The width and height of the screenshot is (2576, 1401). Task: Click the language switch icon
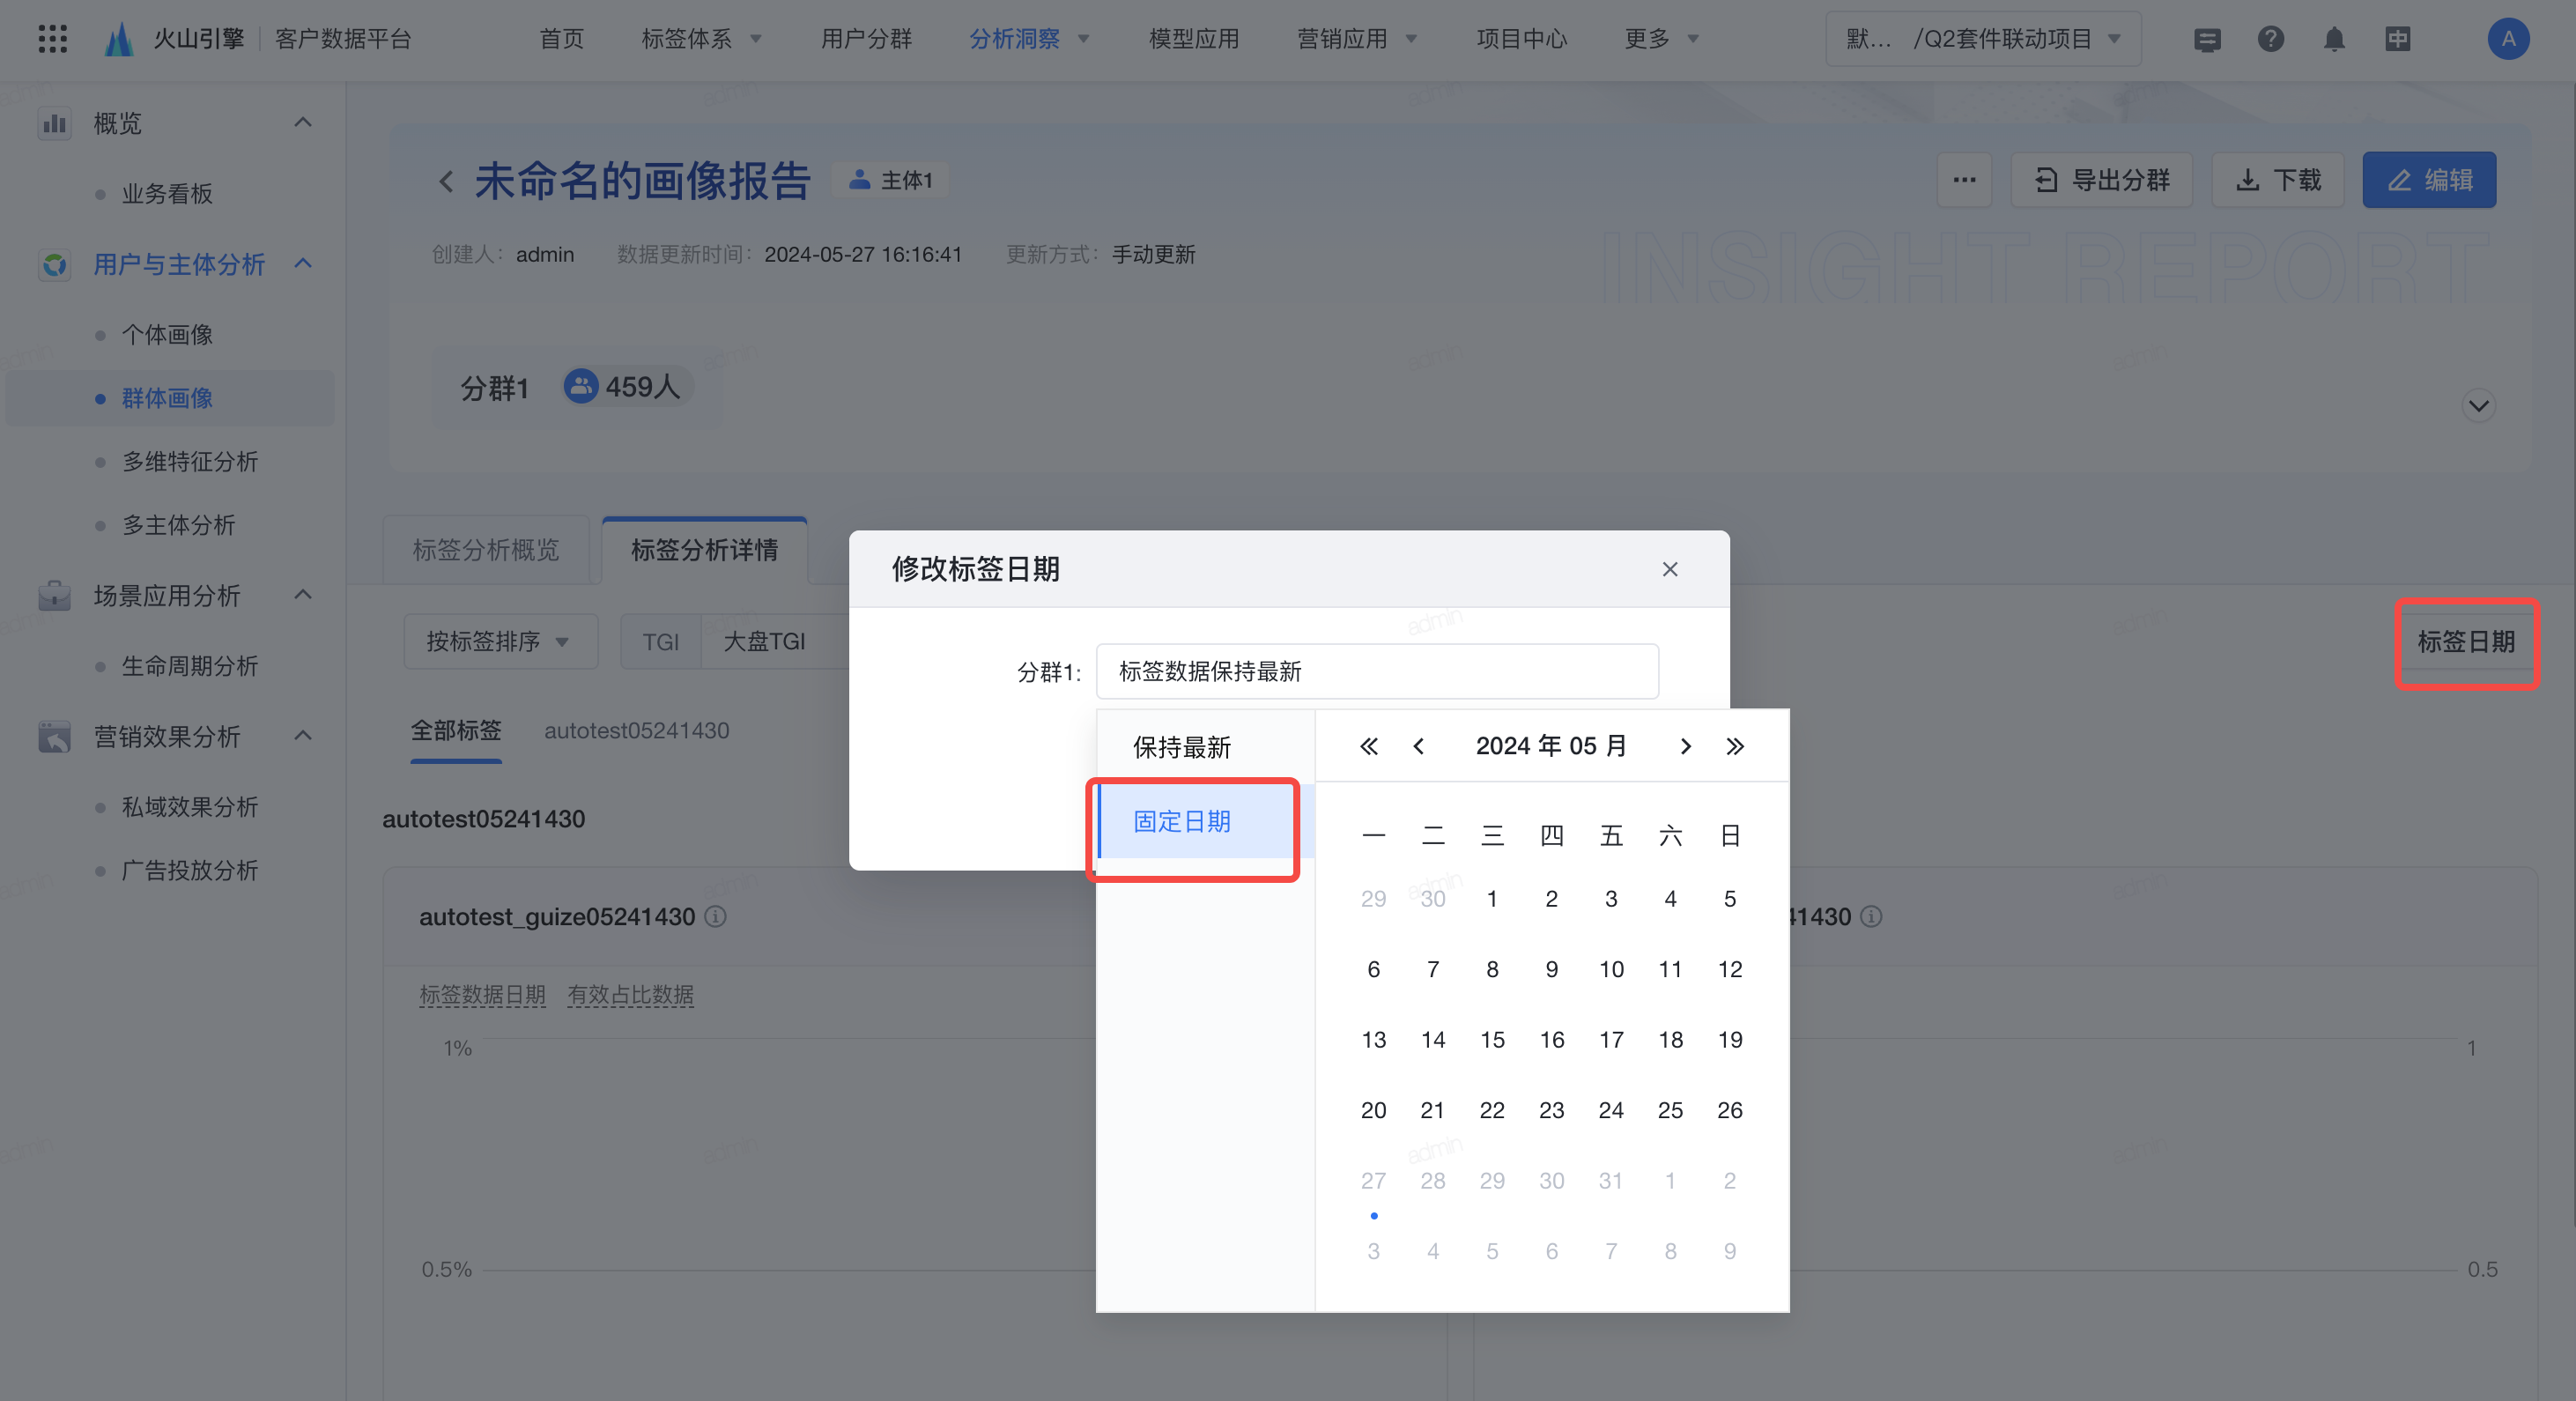[x=2397, y=39]
